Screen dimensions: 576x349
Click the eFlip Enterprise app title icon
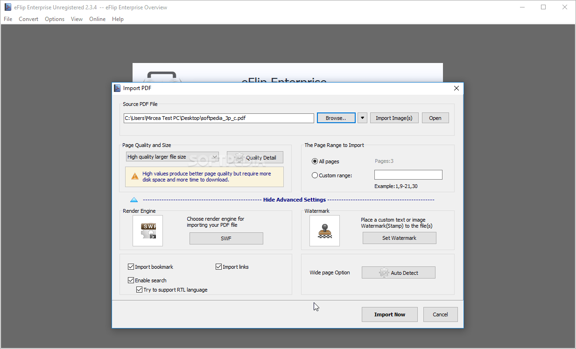7,7
